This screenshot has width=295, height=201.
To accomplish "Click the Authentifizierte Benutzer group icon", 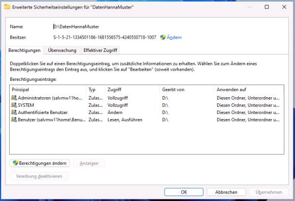I will click(x=14, y=112).
